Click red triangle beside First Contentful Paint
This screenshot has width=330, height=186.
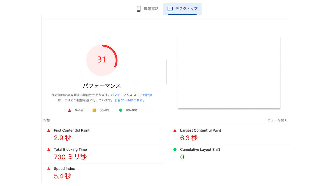click(x=49, y=130)
